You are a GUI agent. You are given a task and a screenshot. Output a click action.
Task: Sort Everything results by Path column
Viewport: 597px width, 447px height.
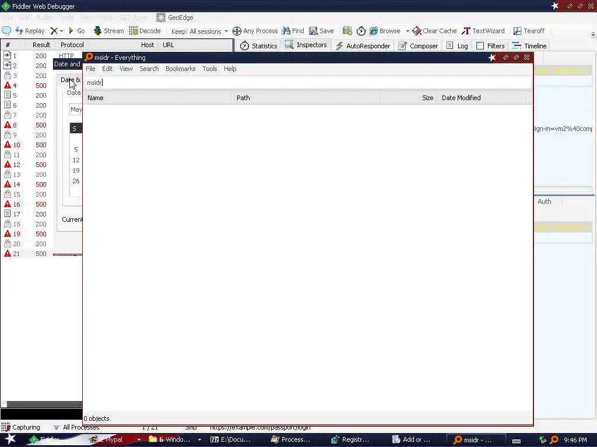[306, 98]
